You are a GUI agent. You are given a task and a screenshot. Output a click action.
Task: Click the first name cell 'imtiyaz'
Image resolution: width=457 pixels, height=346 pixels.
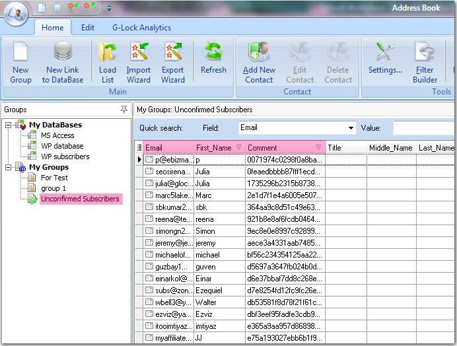(219, 326)
